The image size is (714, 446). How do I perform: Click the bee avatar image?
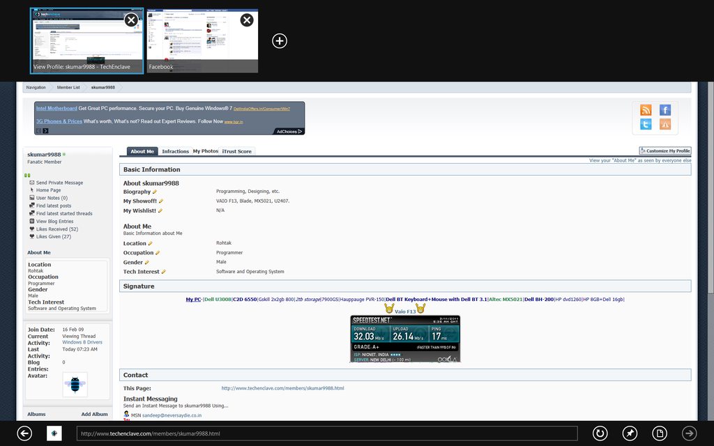point(75,385)
